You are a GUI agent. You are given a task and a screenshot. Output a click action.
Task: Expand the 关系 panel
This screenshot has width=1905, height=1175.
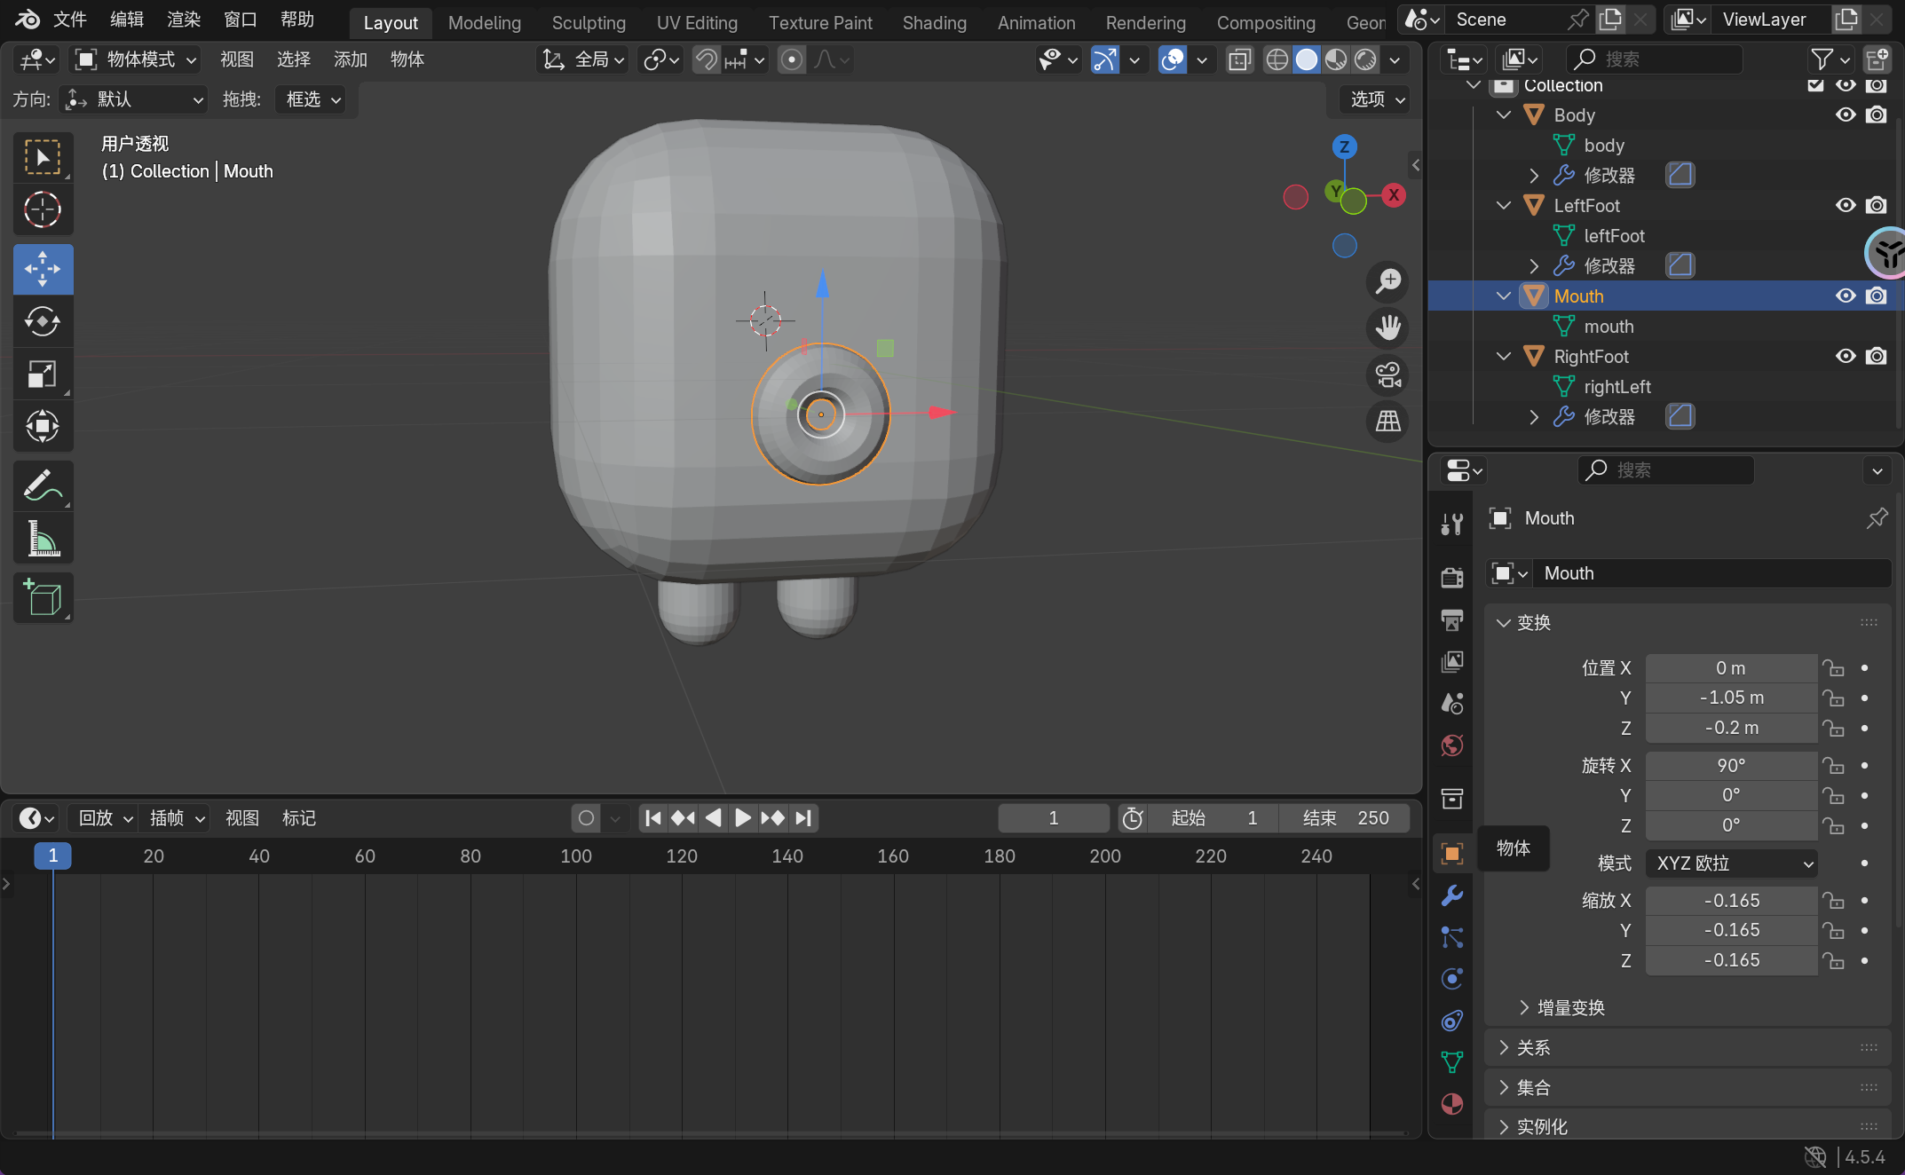[x=1533, y=1048]
